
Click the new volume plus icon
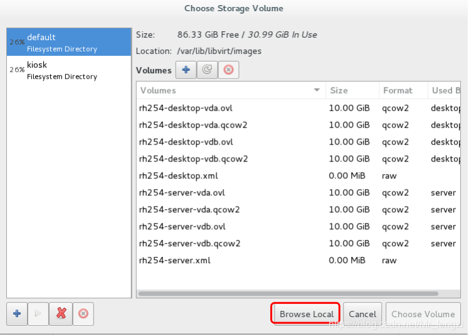pyautogui.click(x=186, y=70)
